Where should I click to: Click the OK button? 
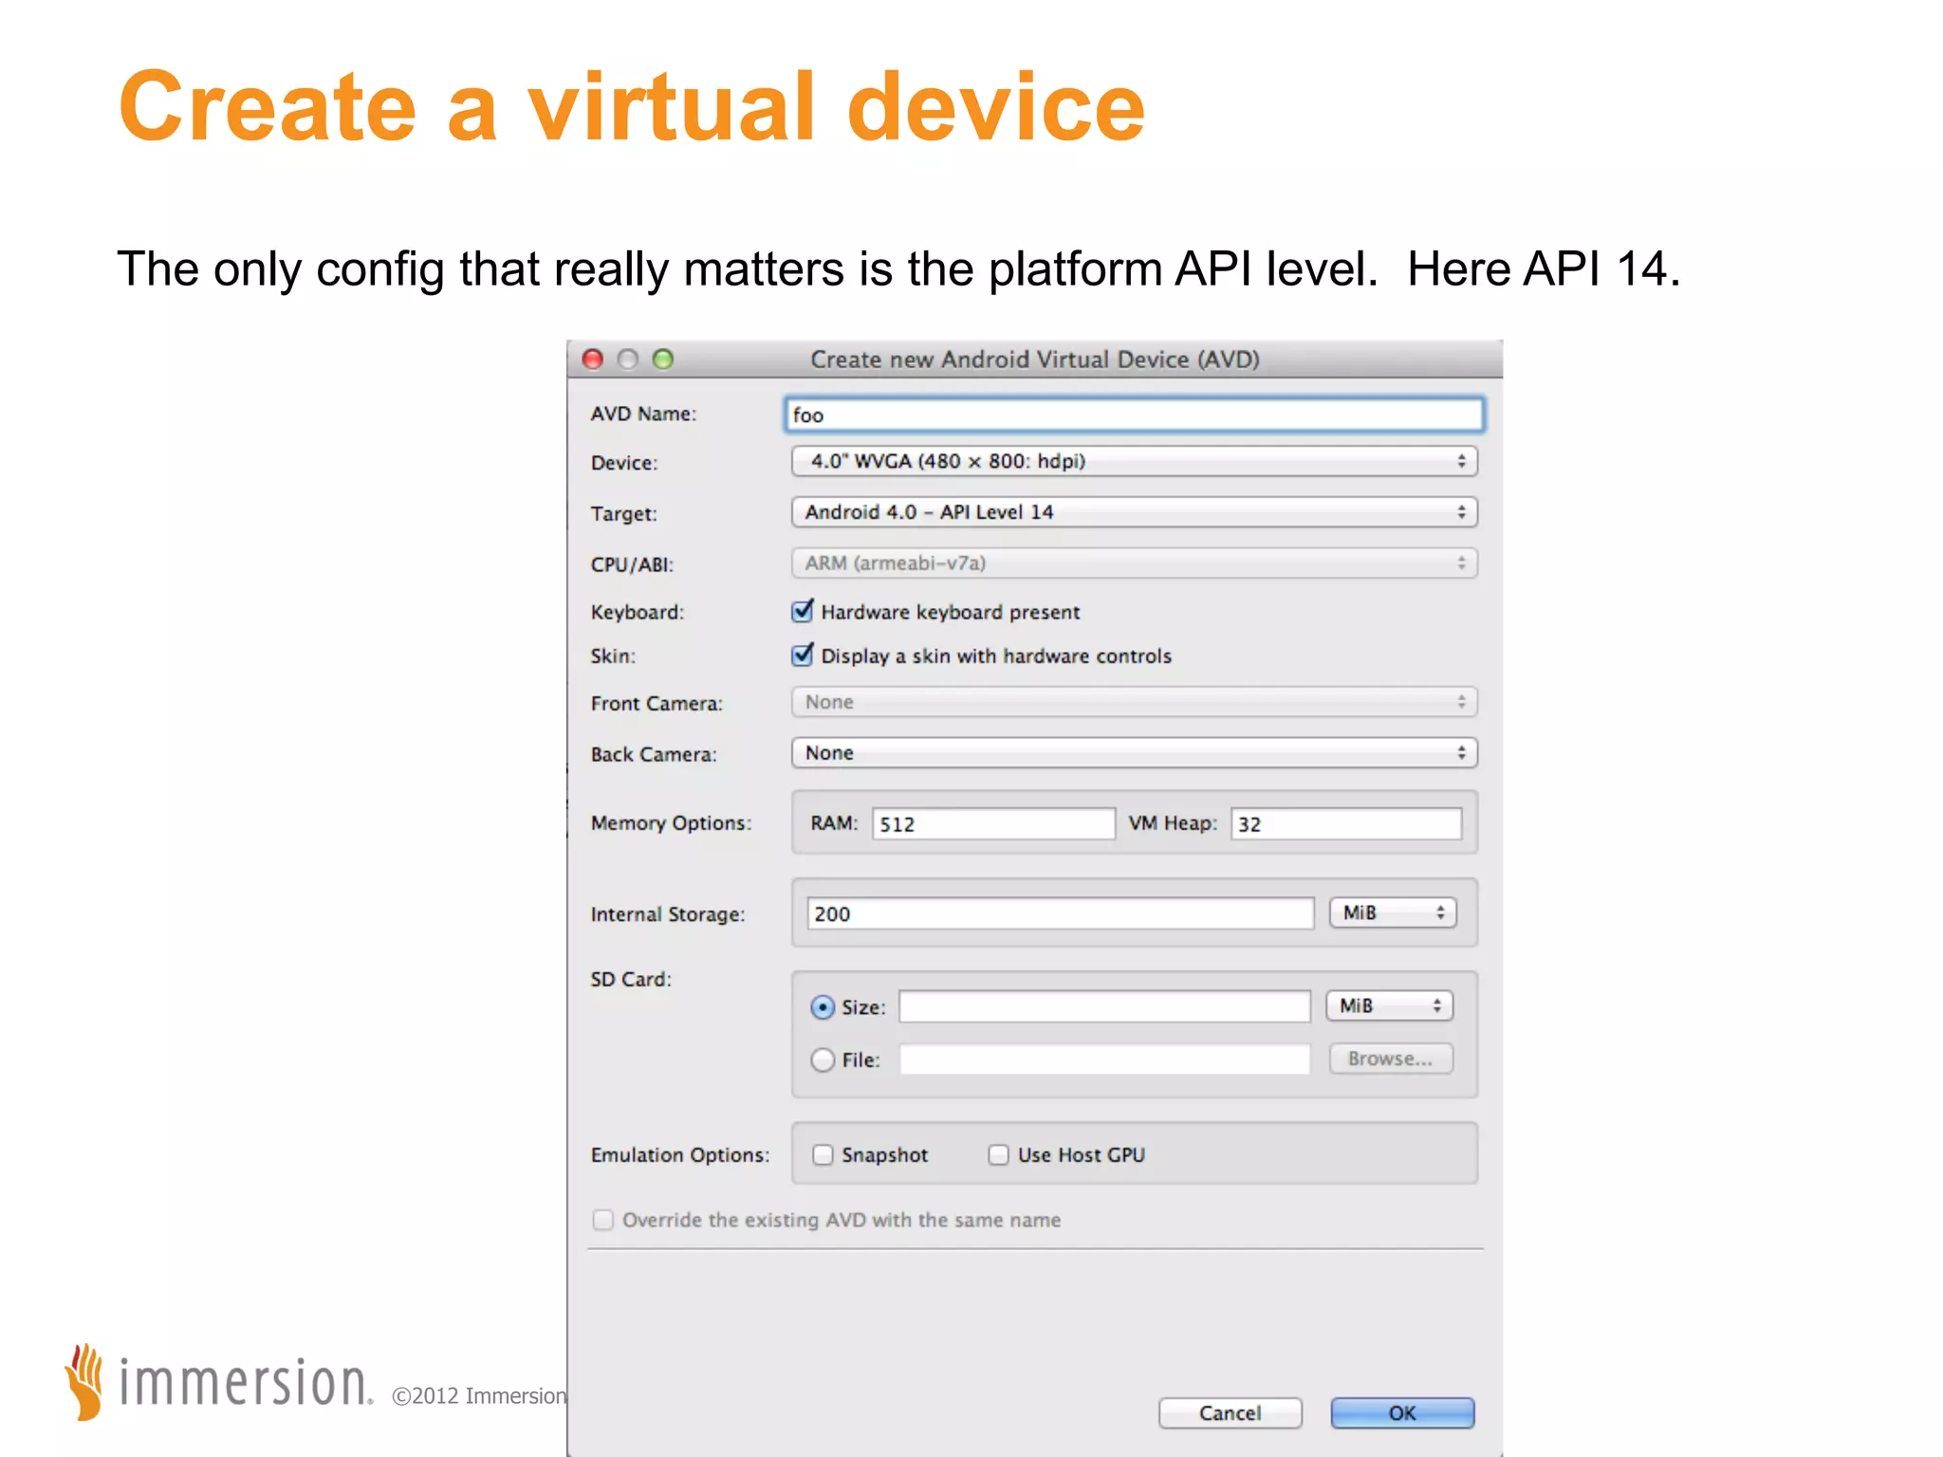(1402, 1413)
